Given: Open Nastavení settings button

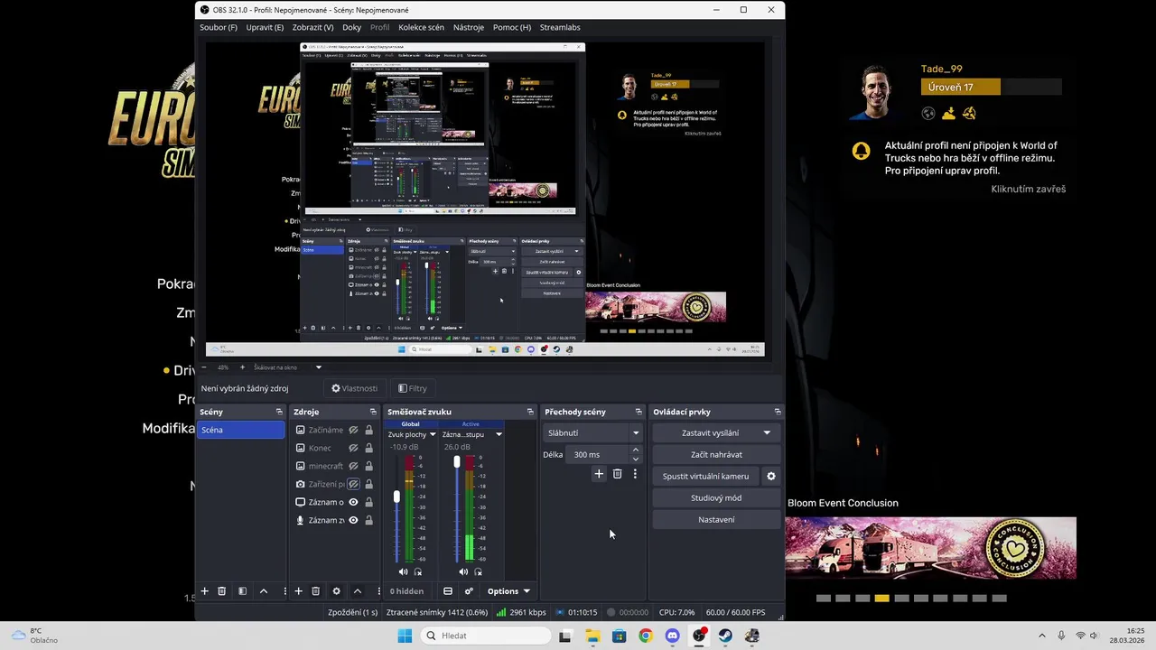Looking at the screenshot, I should [x=716, y=519].
